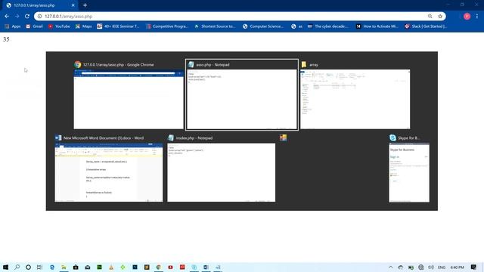Open the Slack Get Started bookmark
This screenshot has width=484, height=272.
pos(426,26)
